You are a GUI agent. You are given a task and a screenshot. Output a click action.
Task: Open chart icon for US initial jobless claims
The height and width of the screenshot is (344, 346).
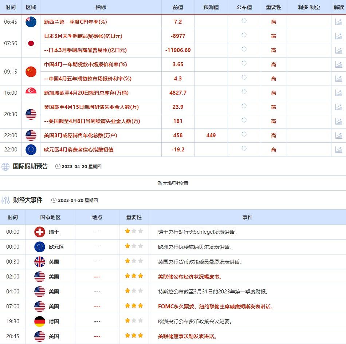point(338,107)
